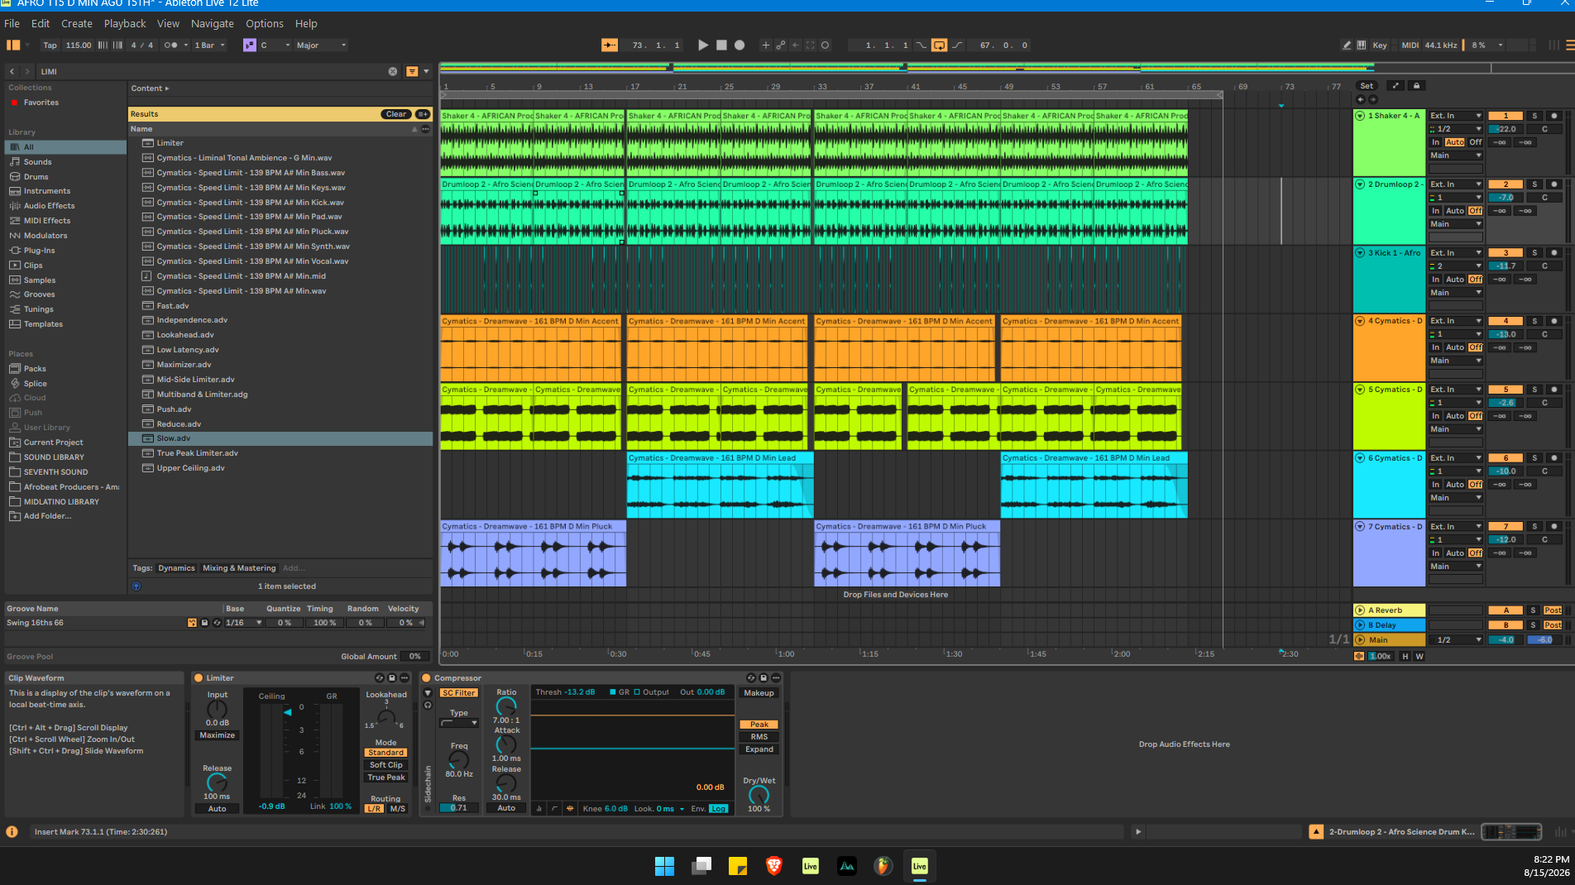
Task: Go back in browser history
Action: tap(12, 72)
